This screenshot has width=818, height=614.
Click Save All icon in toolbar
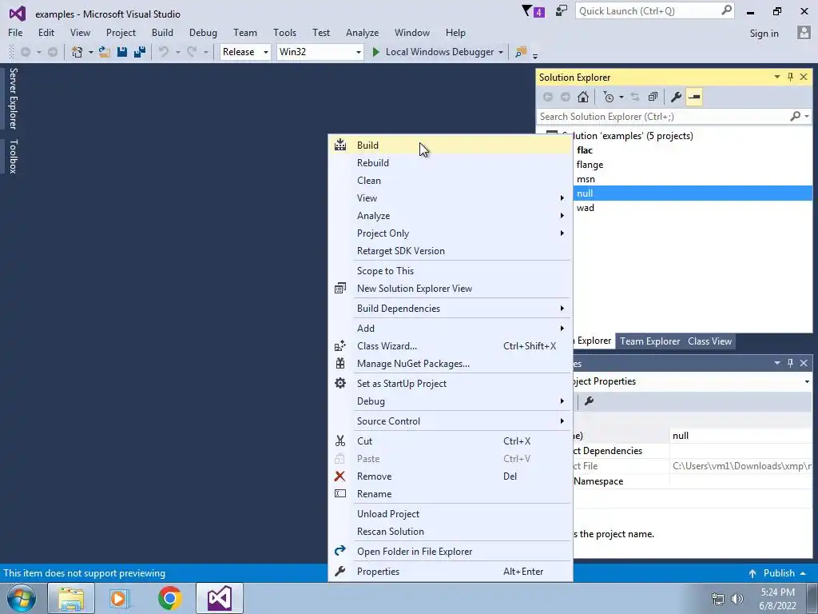click(140, 52)
